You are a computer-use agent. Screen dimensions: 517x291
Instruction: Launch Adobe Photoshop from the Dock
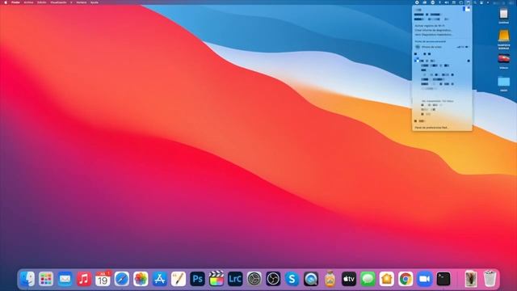point(197,279)
